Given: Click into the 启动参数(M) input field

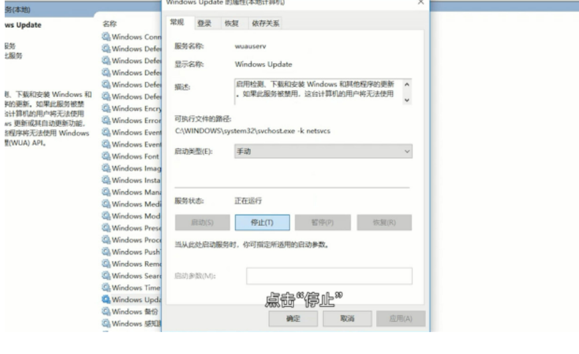Looking at the screenshot, I should (x=329, y=276).
